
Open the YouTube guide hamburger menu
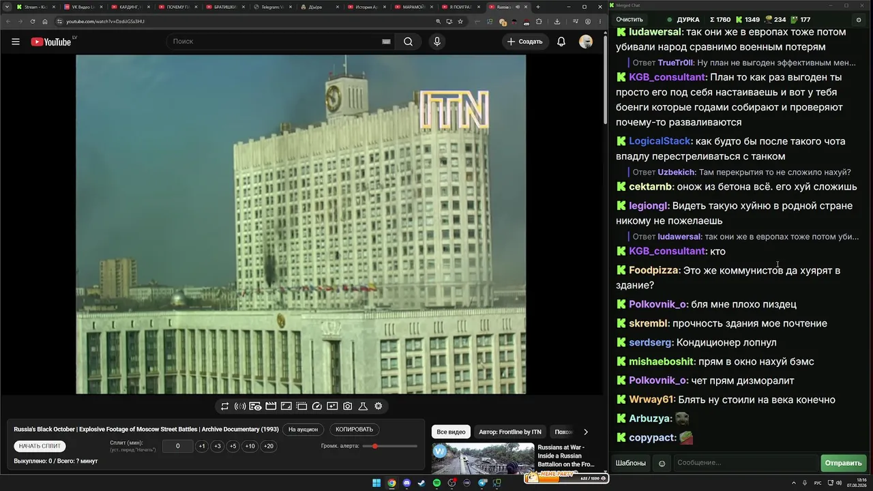pos(16,42)
